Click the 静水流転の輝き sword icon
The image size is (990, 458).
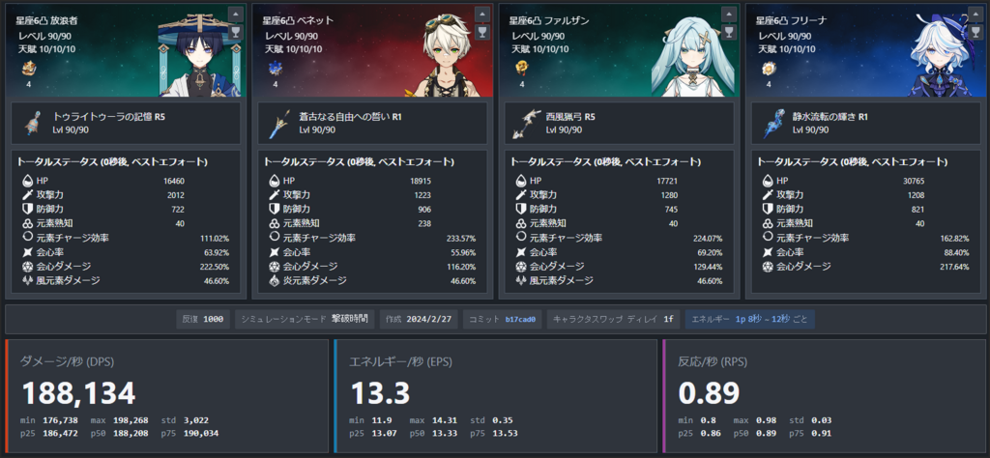[x=773, y=124]
